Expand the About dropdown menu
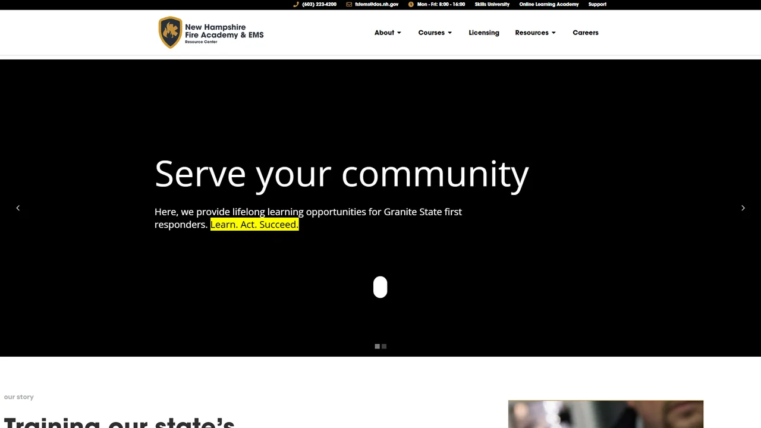The width and height of the screenshot is (761, 428). (x=388, y=33)
